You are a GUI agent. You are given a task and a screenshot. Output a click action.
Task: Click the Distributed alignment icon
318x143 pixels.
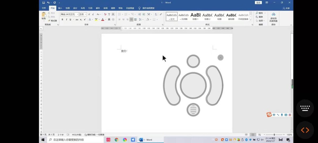135,20
